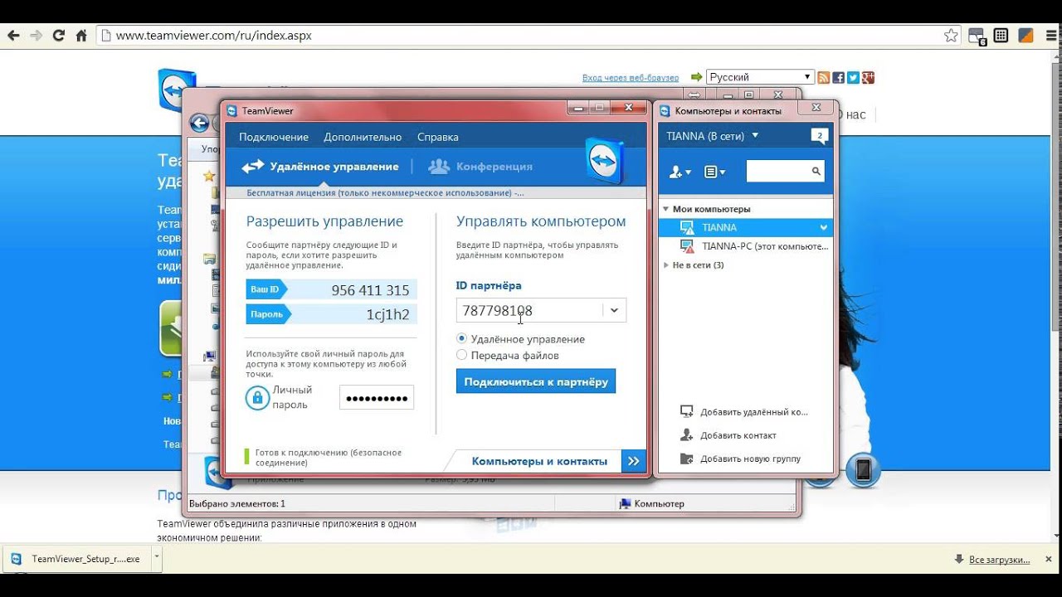This screenshot has height=597, width=1062.
Task: Click the personal password lock icon
Action: (x=257, y=398)
